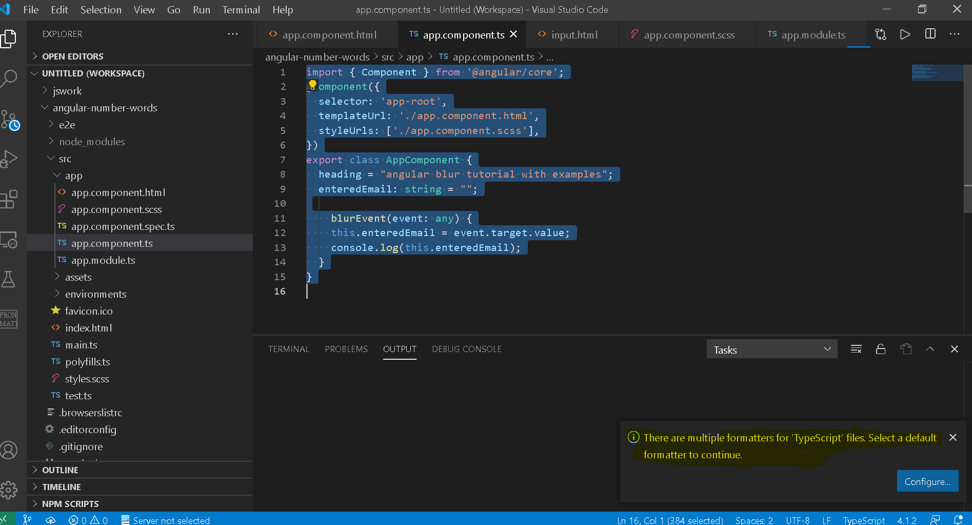Close the bottom panel
The image size is (972, 525).
tap(955, 349)
